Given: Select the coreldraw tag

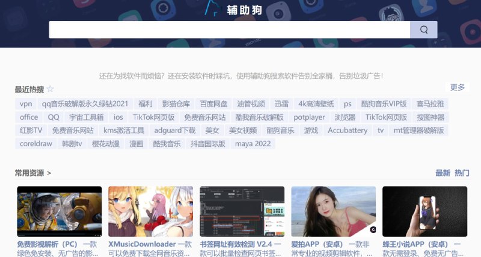Looking at the screenshot, I should click(36, 143).
